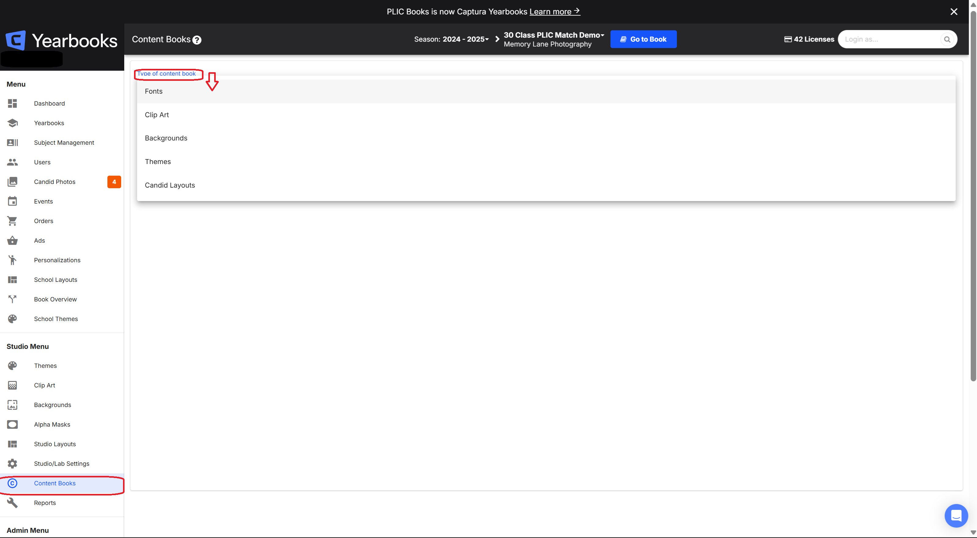Open the chat support bubble
Viewport: 977px width, 538px height.
point(956,516)
